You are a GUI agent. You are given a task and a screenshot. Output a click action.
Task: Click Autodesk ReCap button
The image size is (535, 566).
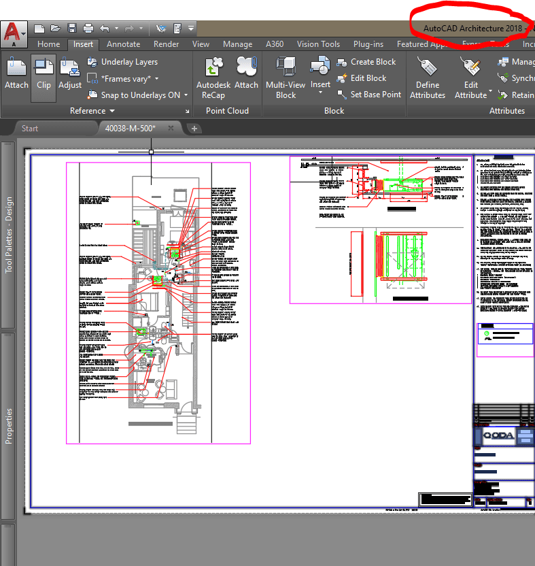213,78
